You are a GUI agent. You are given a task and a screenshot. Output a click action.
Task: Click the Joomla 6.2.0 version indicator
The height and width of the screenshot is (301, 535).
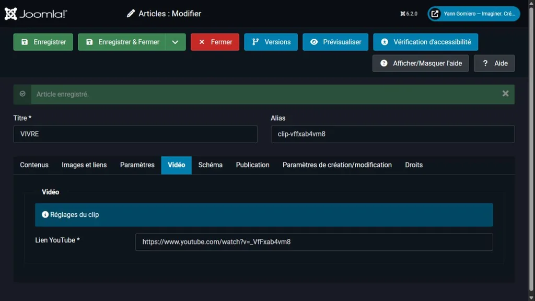pyautogui.click(x=409, y=14)
